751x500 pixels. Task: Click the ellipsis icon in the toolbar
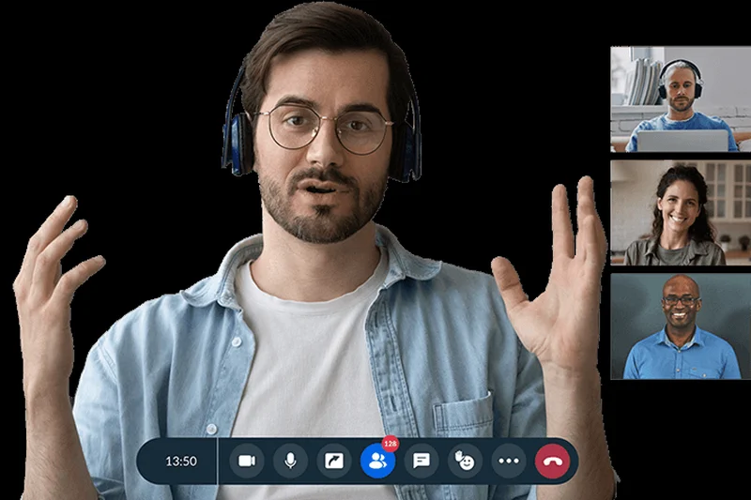coord(509,461)
